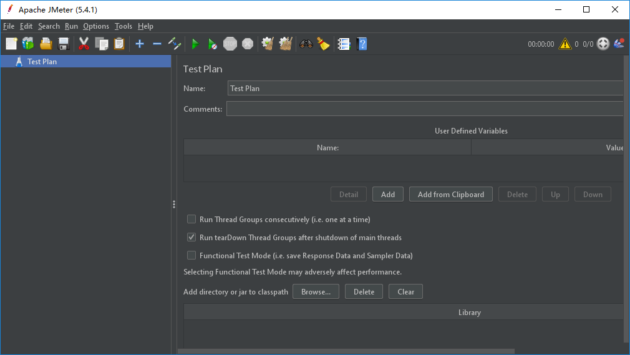Open the Edit menu
The width and height of the screenshot is (630, 355).
click(x=26, y=26)
